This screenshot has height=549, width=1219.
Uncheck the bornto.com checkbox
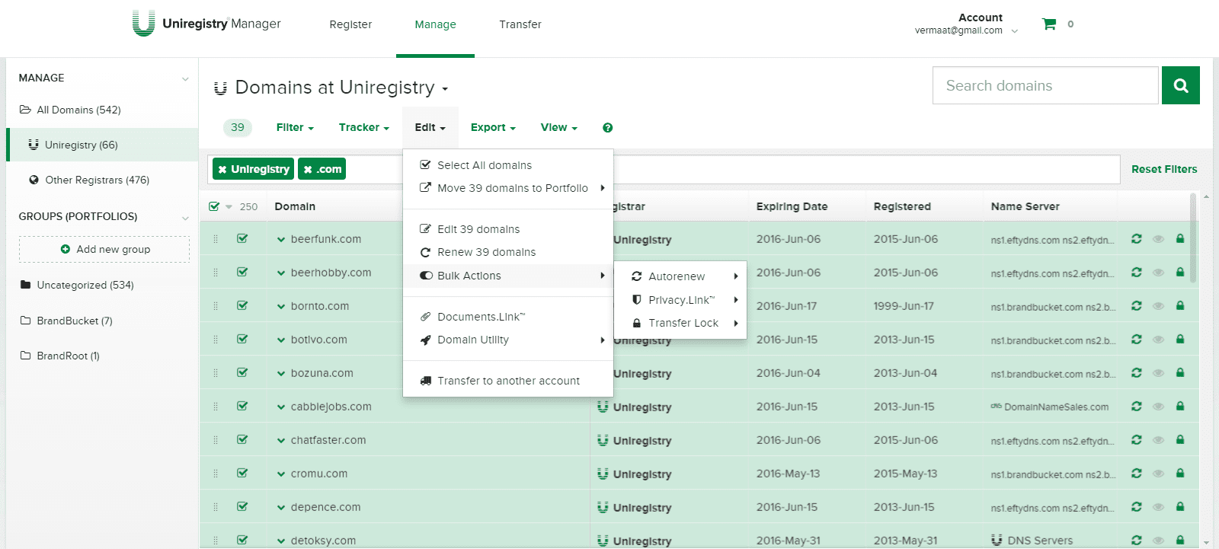[x=242, y=305]
